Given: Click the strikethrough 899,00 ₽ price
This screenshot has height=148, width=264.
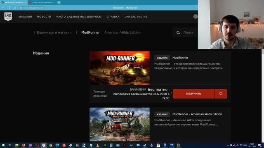Looking at the screenshot, I should coord(138,90).
